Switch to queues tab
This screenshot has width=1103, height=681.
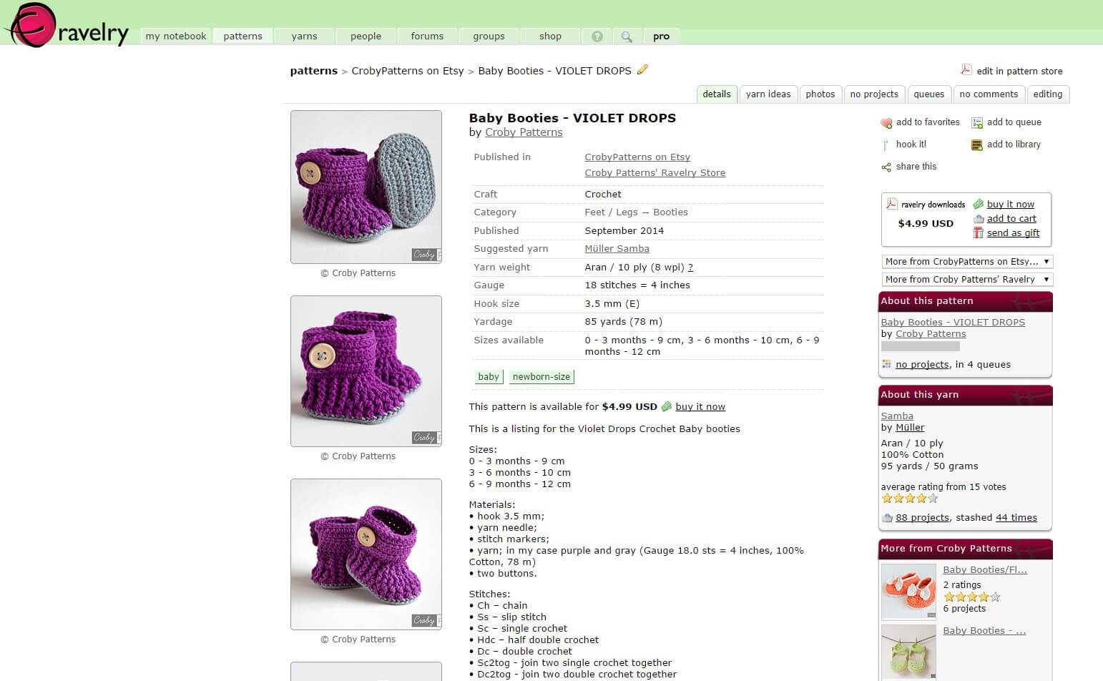929,94
